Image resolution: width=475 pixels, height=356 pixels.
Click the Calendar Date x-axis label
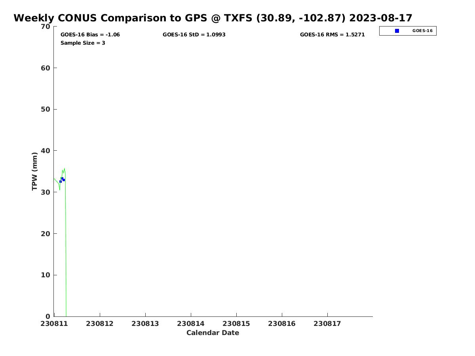point(213,333)
